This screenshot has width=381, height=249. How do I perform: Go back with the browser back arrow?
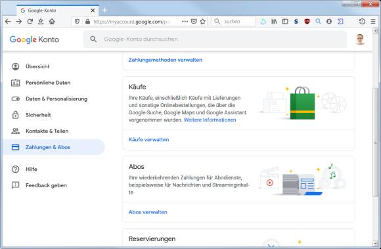pos(8,22)
